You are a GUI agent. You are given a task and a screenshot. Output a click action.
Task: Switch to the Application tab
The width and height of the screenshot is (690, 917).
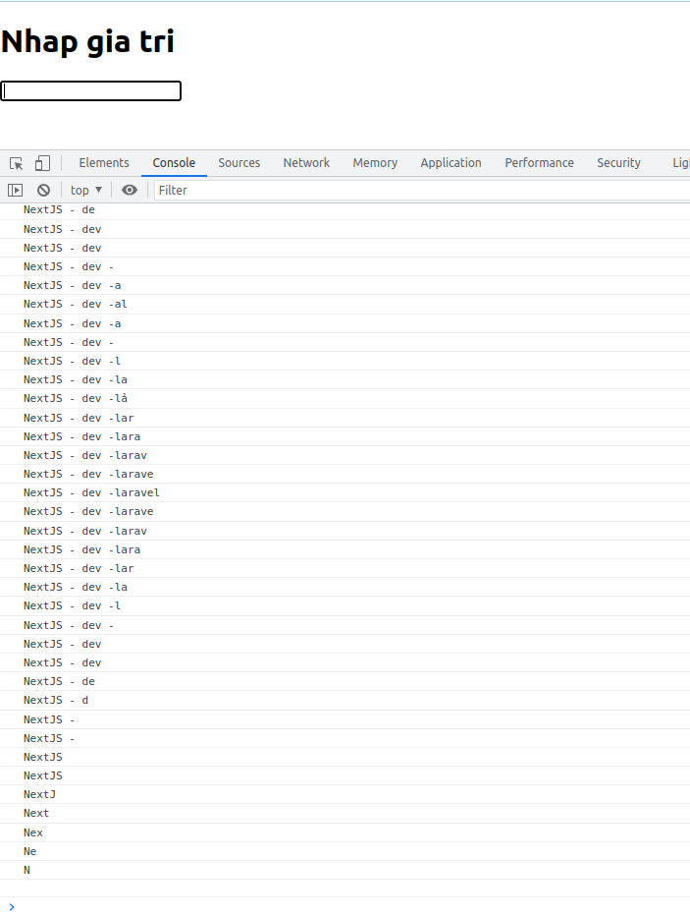click(451, 163)
